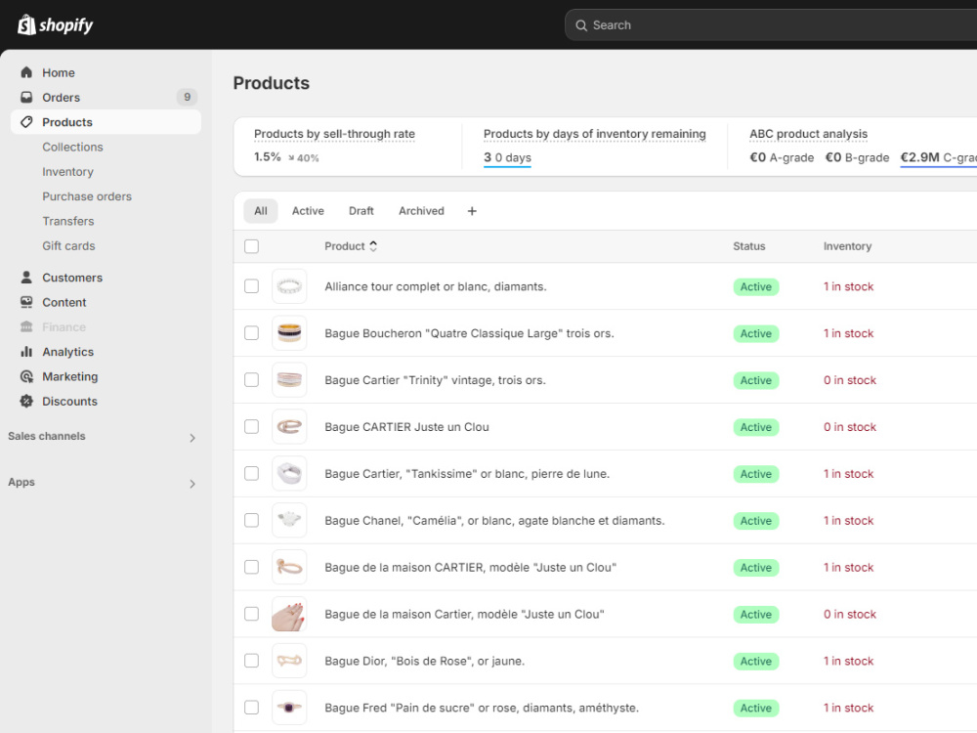Click the Marketing target icon
This screenshot has width=977, height=733.
[26, 376]
